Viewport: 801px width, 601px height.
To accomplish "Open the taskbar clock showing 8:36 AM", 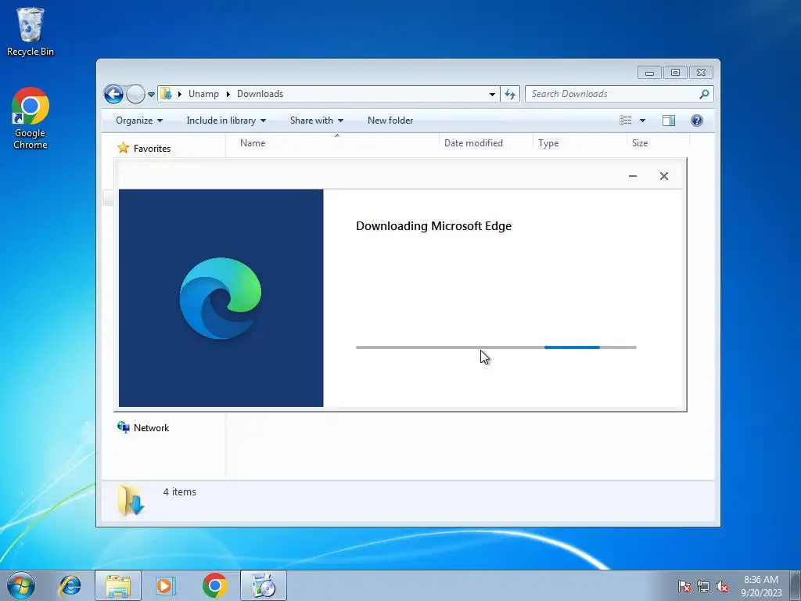I will pyautogui.click(x=761, y=586).
